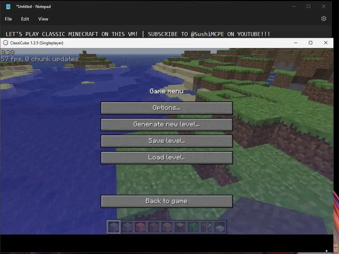Click the "Game menu" heading text
This screenshot has width=339, height=254.
167,91
